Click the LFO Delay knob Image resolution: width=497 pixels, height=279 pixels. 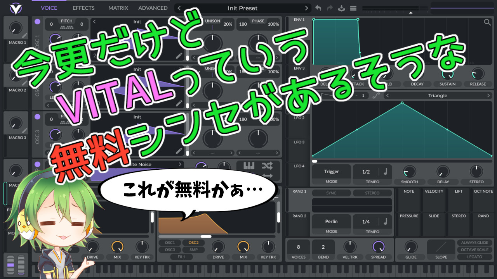pyautogui.click(x=443, y=171)
